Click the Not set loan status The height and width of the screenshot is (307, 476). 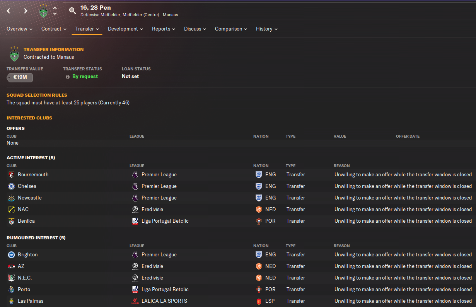pyautogui.click(x=130, y=77)
